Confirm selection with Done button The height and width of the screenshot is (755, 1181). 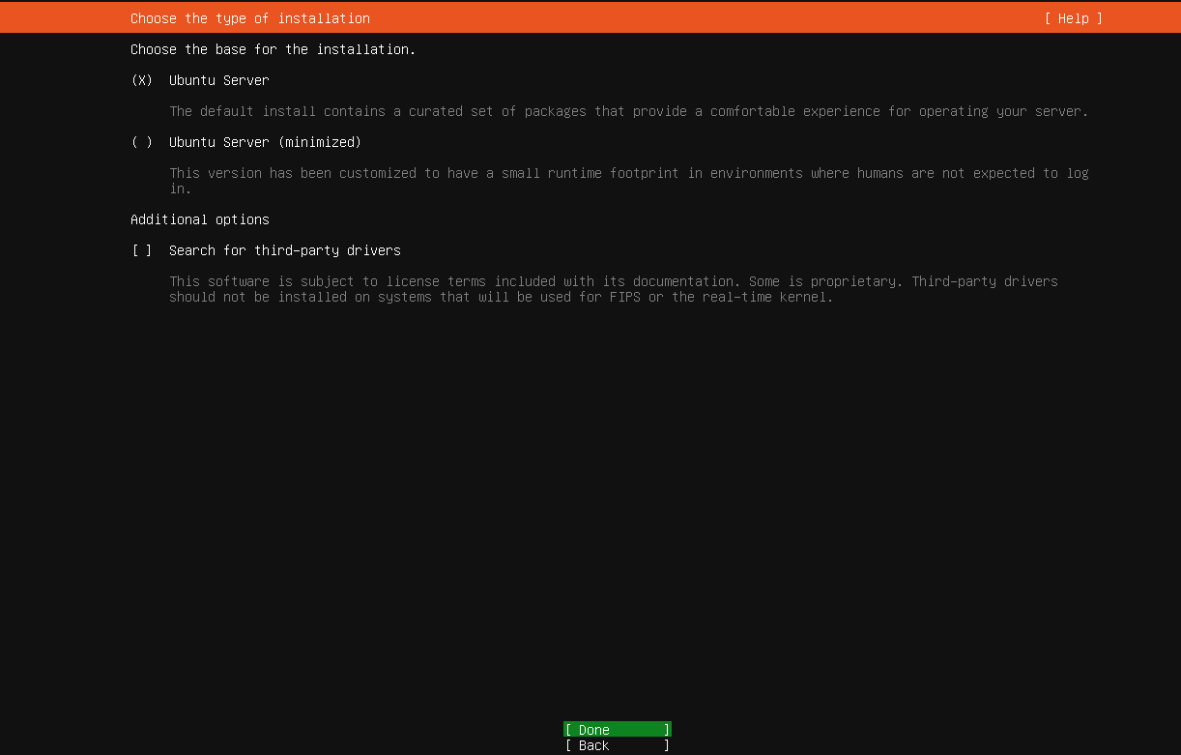pos(618,730)
